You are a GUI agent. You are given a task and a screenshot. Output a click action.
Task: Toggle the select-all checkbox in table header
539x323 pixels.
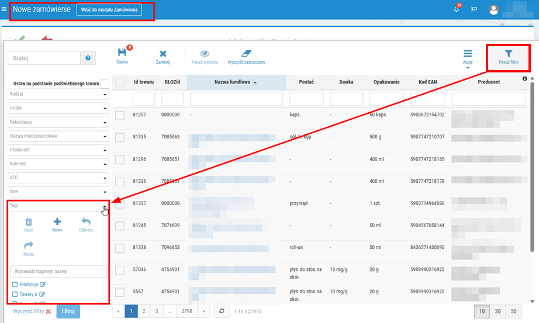[x=120, y=82]
